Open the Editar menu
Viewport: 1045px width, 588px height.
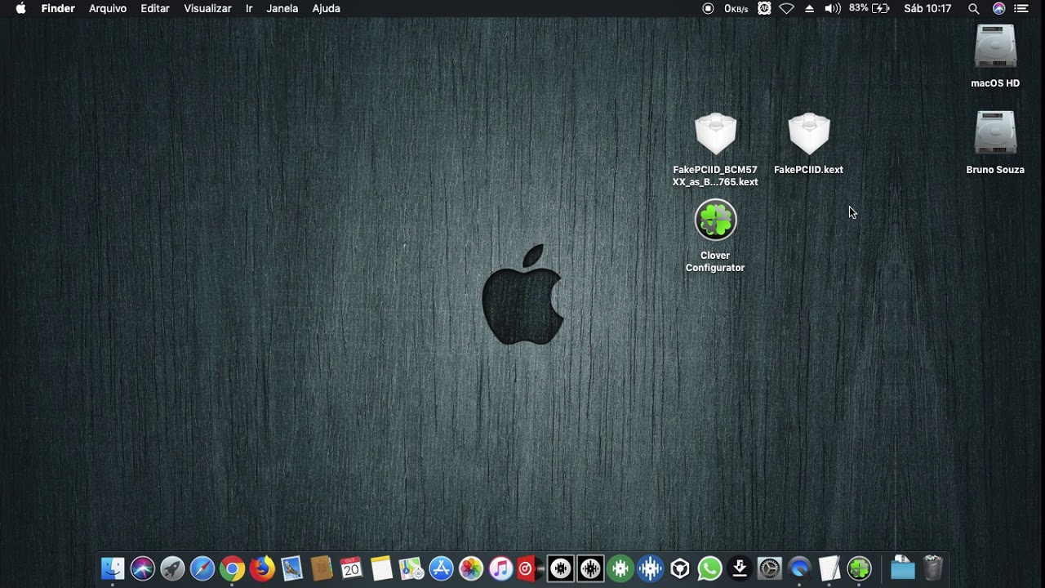coord(155,8)
